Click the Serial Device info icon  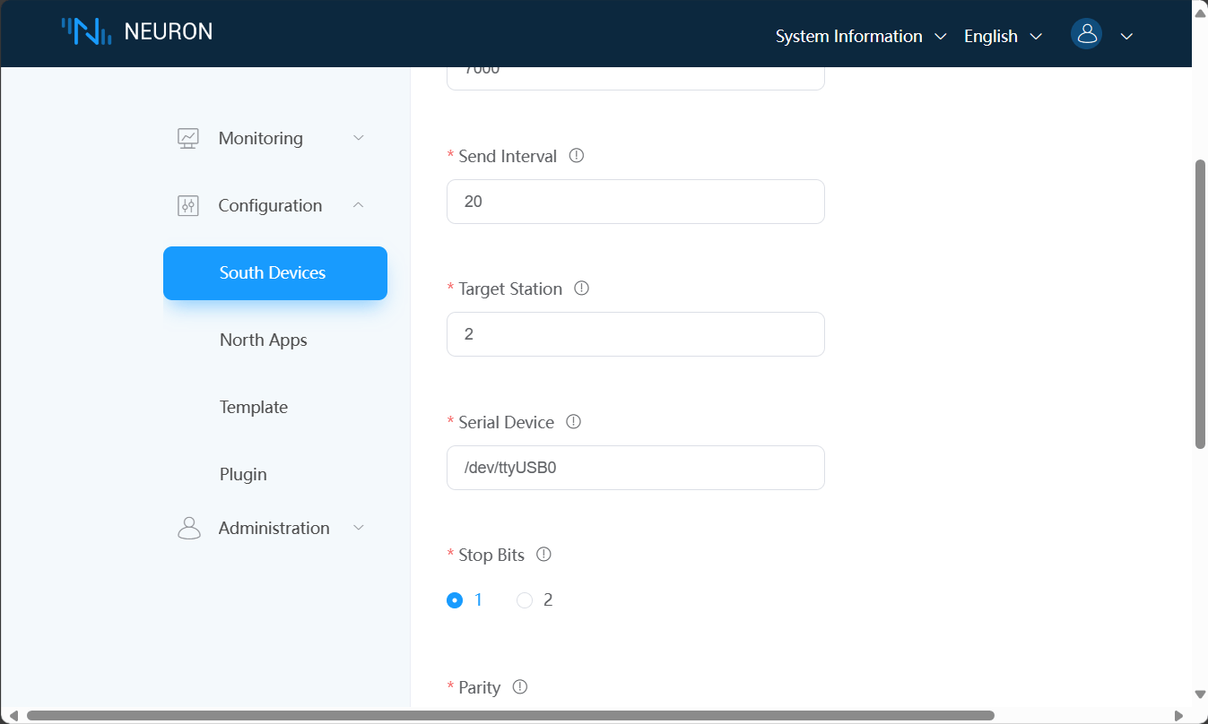(x=574, y=421)
